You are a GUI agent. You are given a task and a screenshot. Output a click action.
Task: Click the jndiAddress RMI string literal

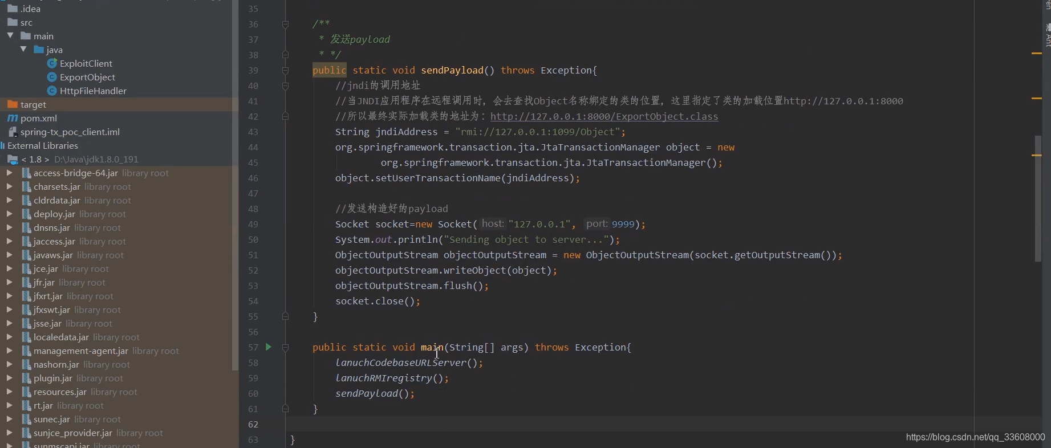tap(537, 132)
